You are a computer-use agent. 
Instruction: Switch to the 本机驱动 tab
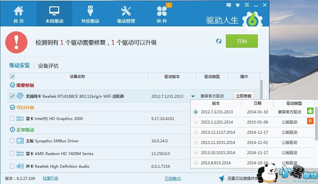pos(54,14)
